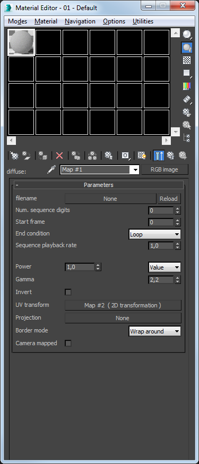Click the Go to Parent icon

tap(170, 156)
